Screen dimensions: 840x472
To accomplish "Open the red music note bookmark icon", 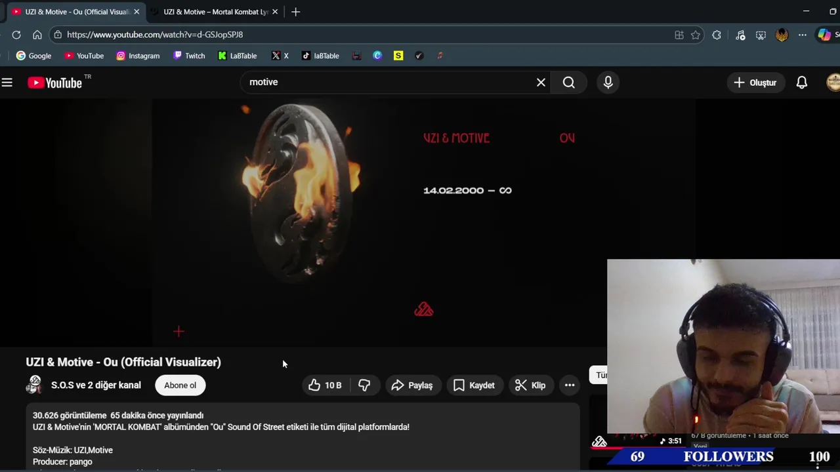I will (x=440, y=56).
